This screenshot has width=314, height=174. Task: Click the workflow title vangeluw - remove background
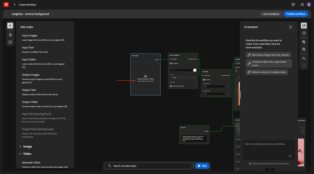[30, 14]
